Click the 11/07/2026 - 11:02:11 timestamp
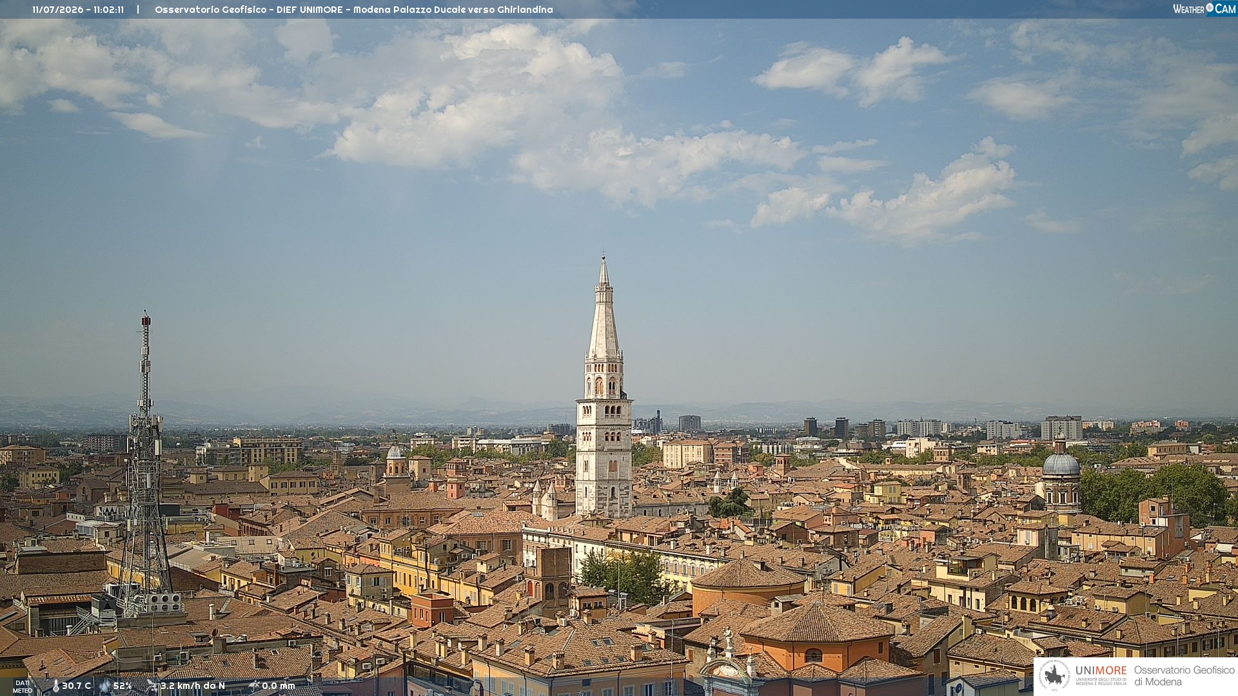The width and height of the screenshot is (1238, 696). (x=78, y=10)
